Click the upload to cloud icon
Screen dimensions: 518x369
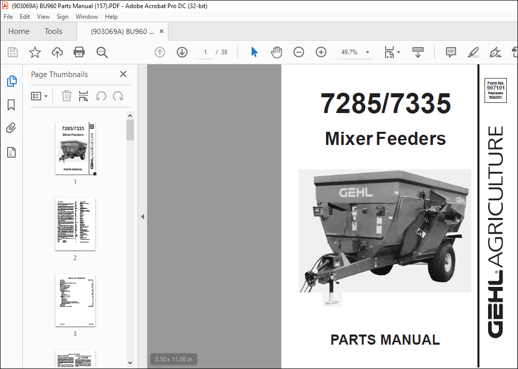click(x=57, y=52)
